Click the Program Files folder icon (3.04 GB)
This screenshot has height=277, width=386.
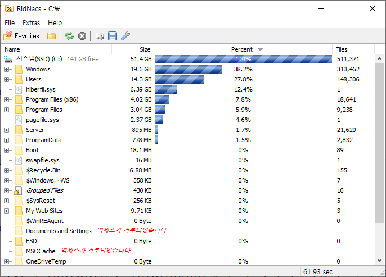point(19,110)
